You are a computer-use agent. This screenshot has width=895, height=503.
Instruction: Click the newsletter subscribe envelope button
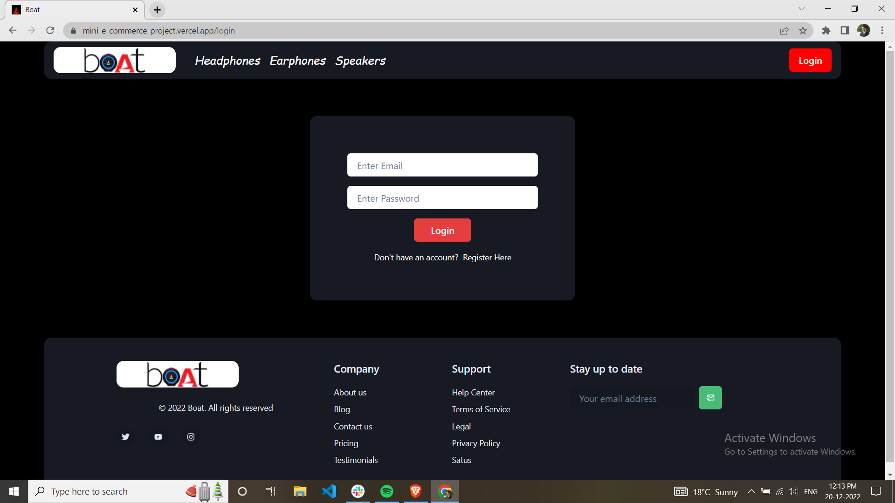[x=710, y=397]
